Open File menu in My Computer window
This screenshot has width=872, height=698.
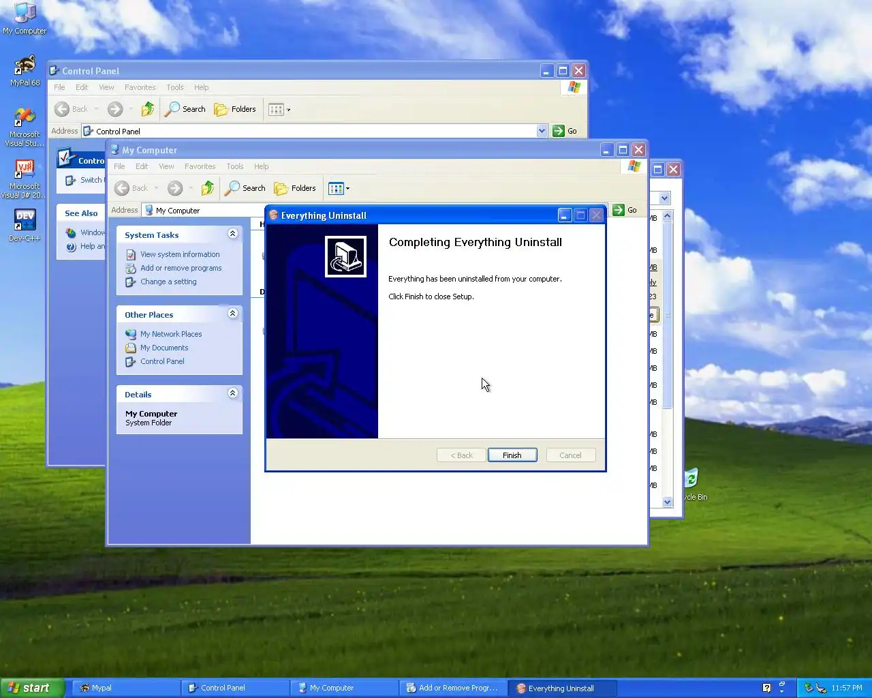[119, 166]
